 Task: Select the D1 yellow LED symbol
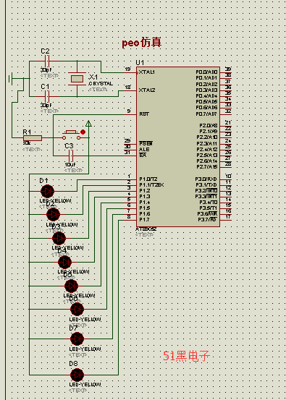click(x=48, y=191)
